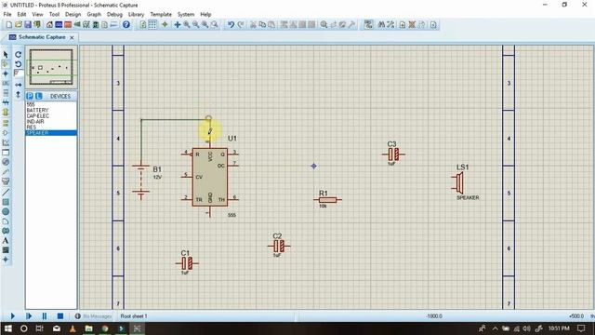The image size is (595, 335).
Task: Choose Terminals Mode tool
Action: pyautogui.click(x=6, y=123)
